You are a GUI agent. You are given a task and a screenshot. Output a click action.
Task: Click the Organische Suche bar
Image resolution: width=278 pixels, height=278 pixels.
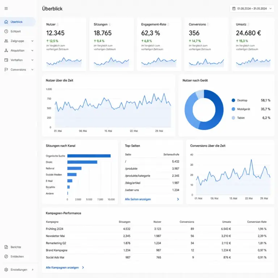(89, 156)
